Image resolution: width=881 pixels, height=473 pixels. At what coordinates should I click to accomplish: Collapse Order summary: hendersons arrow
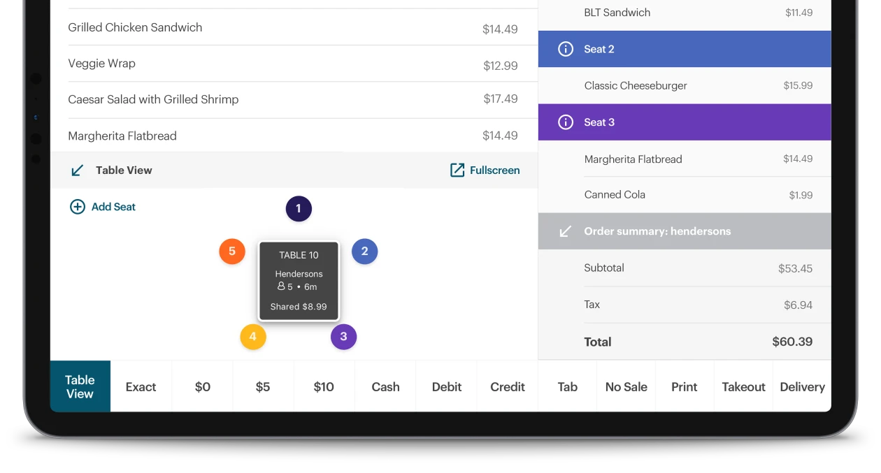tap(566, 231)
